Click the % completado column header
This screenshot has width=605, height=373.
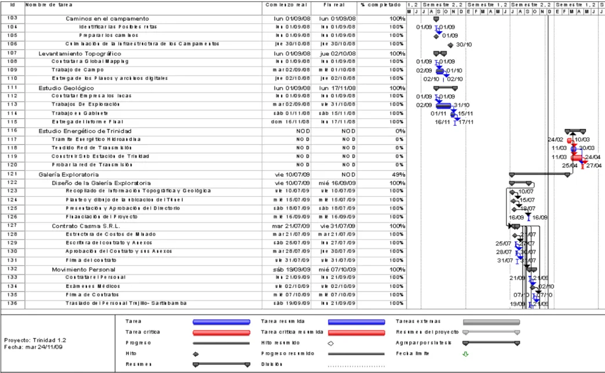point(381,5)
